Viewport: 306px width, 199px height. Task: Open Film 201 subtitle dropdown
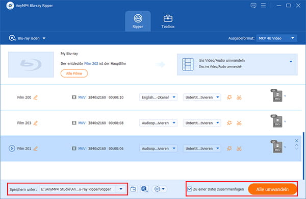pos(202,148)
